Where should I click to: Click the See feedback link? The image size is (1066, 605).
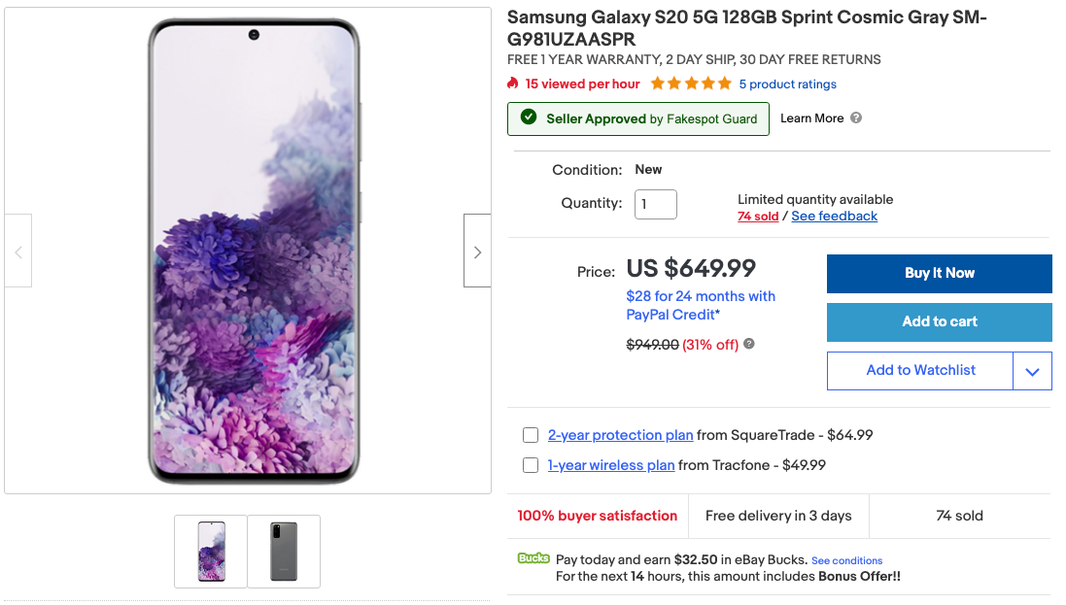click(x=834, y=216)
